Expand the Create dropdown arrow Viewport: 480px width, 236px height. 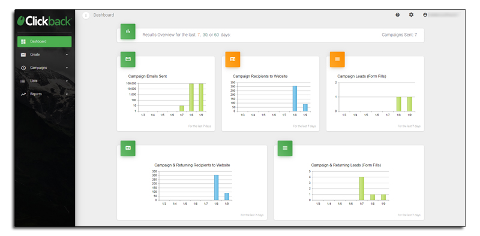click(x=67, y=55)
